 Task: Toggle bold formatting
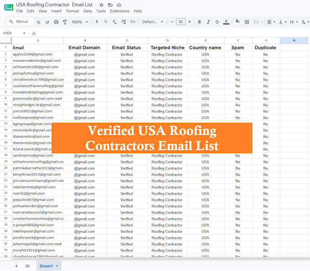tap(199, 22)
